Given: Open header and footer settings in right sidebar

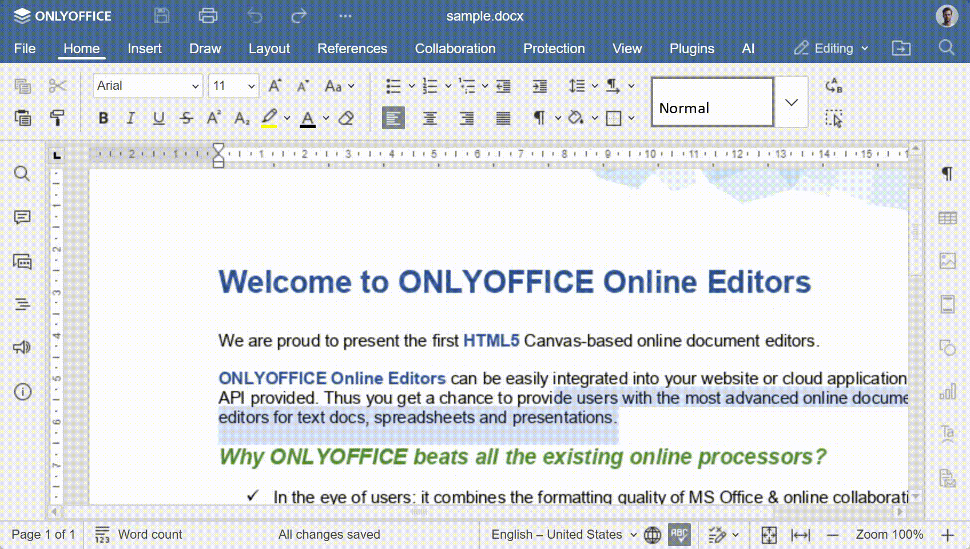Looking at the screenshot, I should 948,304.
